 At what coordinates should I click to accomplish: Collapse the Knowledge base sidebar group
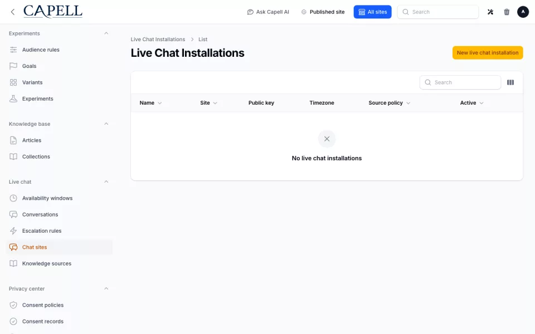pyautogui.click(x=106, y=124)
